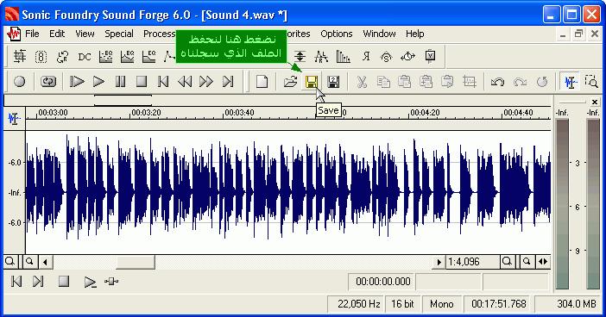The image size is (606, 317).
Task: Click Play All in the transport toolbar
Action: pyautogui.click(x=77, y=81)
